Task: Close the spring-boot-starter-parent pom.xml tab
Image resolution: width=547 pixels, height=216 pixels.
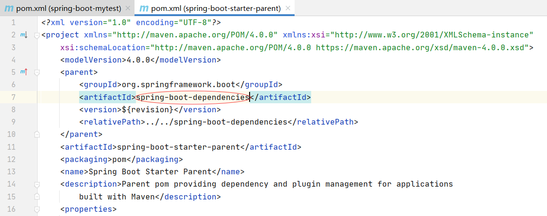Action: [x=288, y=9]
